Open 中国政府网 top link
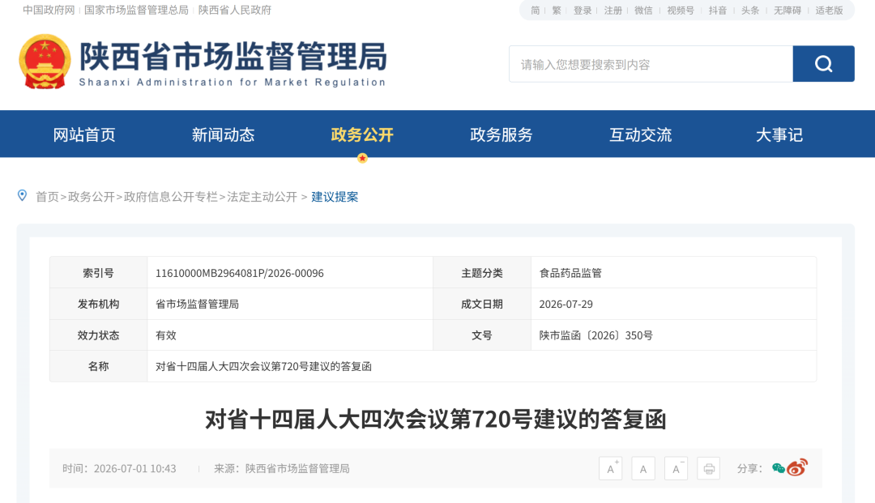The width and height of the screenshot is (875, 503). [x=49, y=10]
